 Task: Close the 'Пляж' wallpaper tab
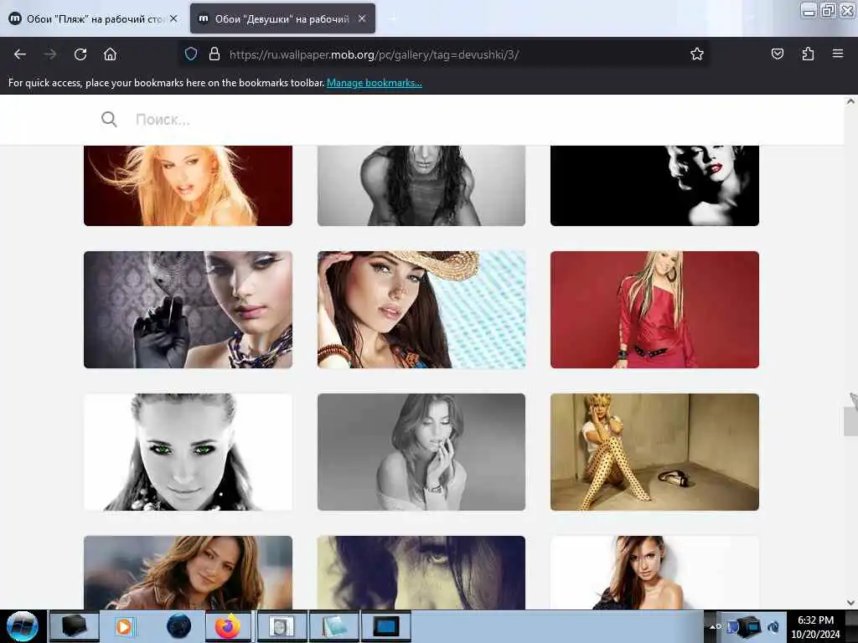[173, 18]
